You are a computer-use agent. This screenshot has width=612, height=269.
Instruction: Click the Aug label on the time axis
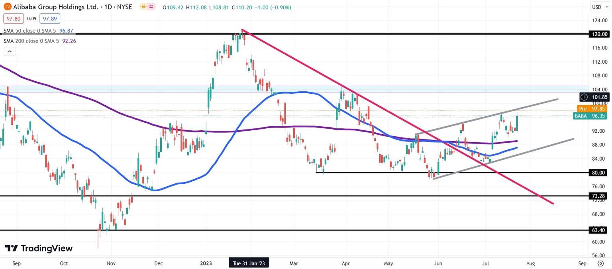click(x=530, y=263)
